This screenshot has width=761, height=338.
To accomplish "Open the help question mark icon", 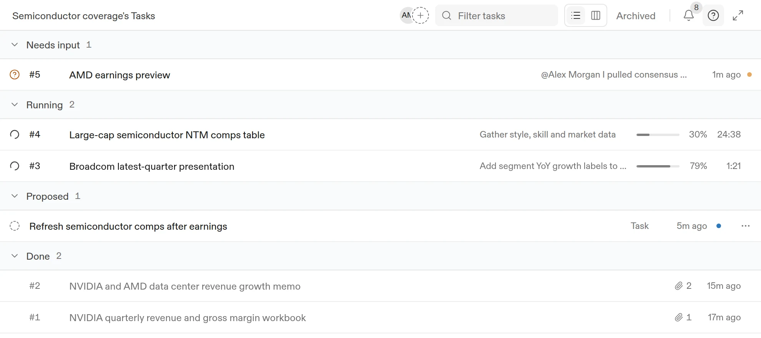I will [713, 15].
